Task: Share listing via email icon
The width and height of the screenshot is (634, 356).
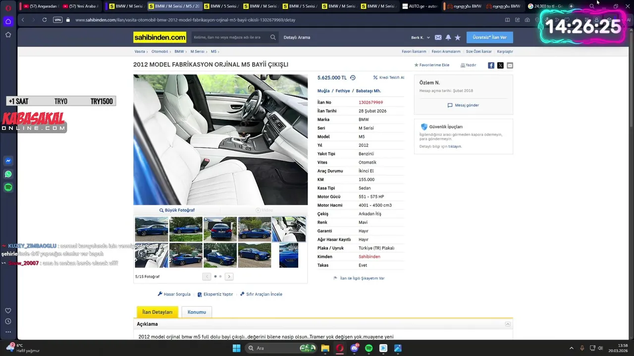Action: point(510,65)
